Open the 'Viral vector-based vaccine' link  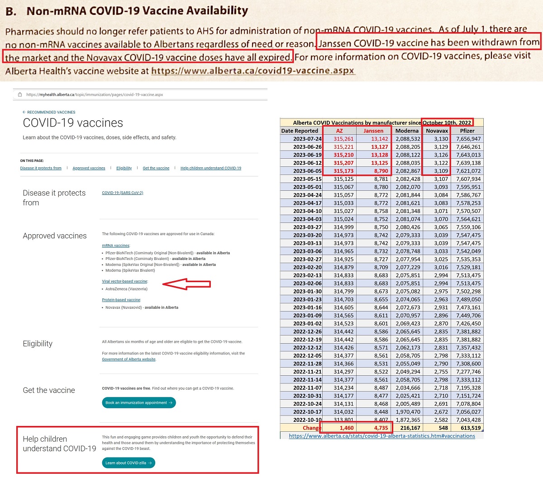click(x=124, y=281)
